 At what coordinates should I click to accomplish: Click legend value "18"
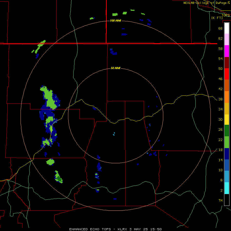coord(220,150)
